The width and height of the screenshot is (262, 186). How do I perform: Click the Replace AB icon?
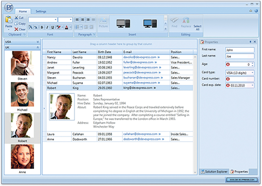pos(186,20)
